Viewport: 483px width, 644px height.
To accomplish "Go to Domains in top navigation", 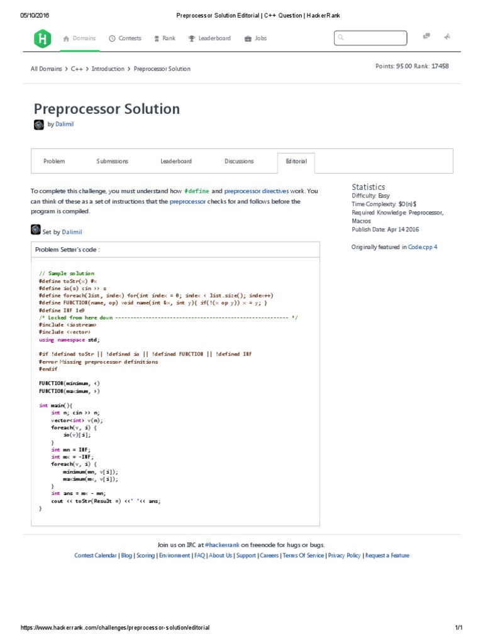I will [79, 38].
